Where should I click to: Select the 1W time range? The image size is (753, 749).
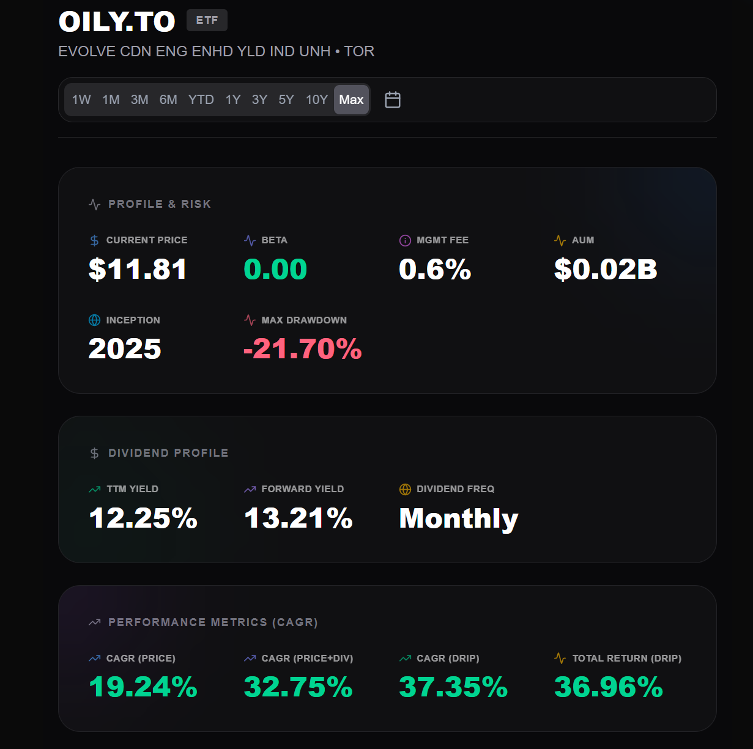(x=81, y=100)
